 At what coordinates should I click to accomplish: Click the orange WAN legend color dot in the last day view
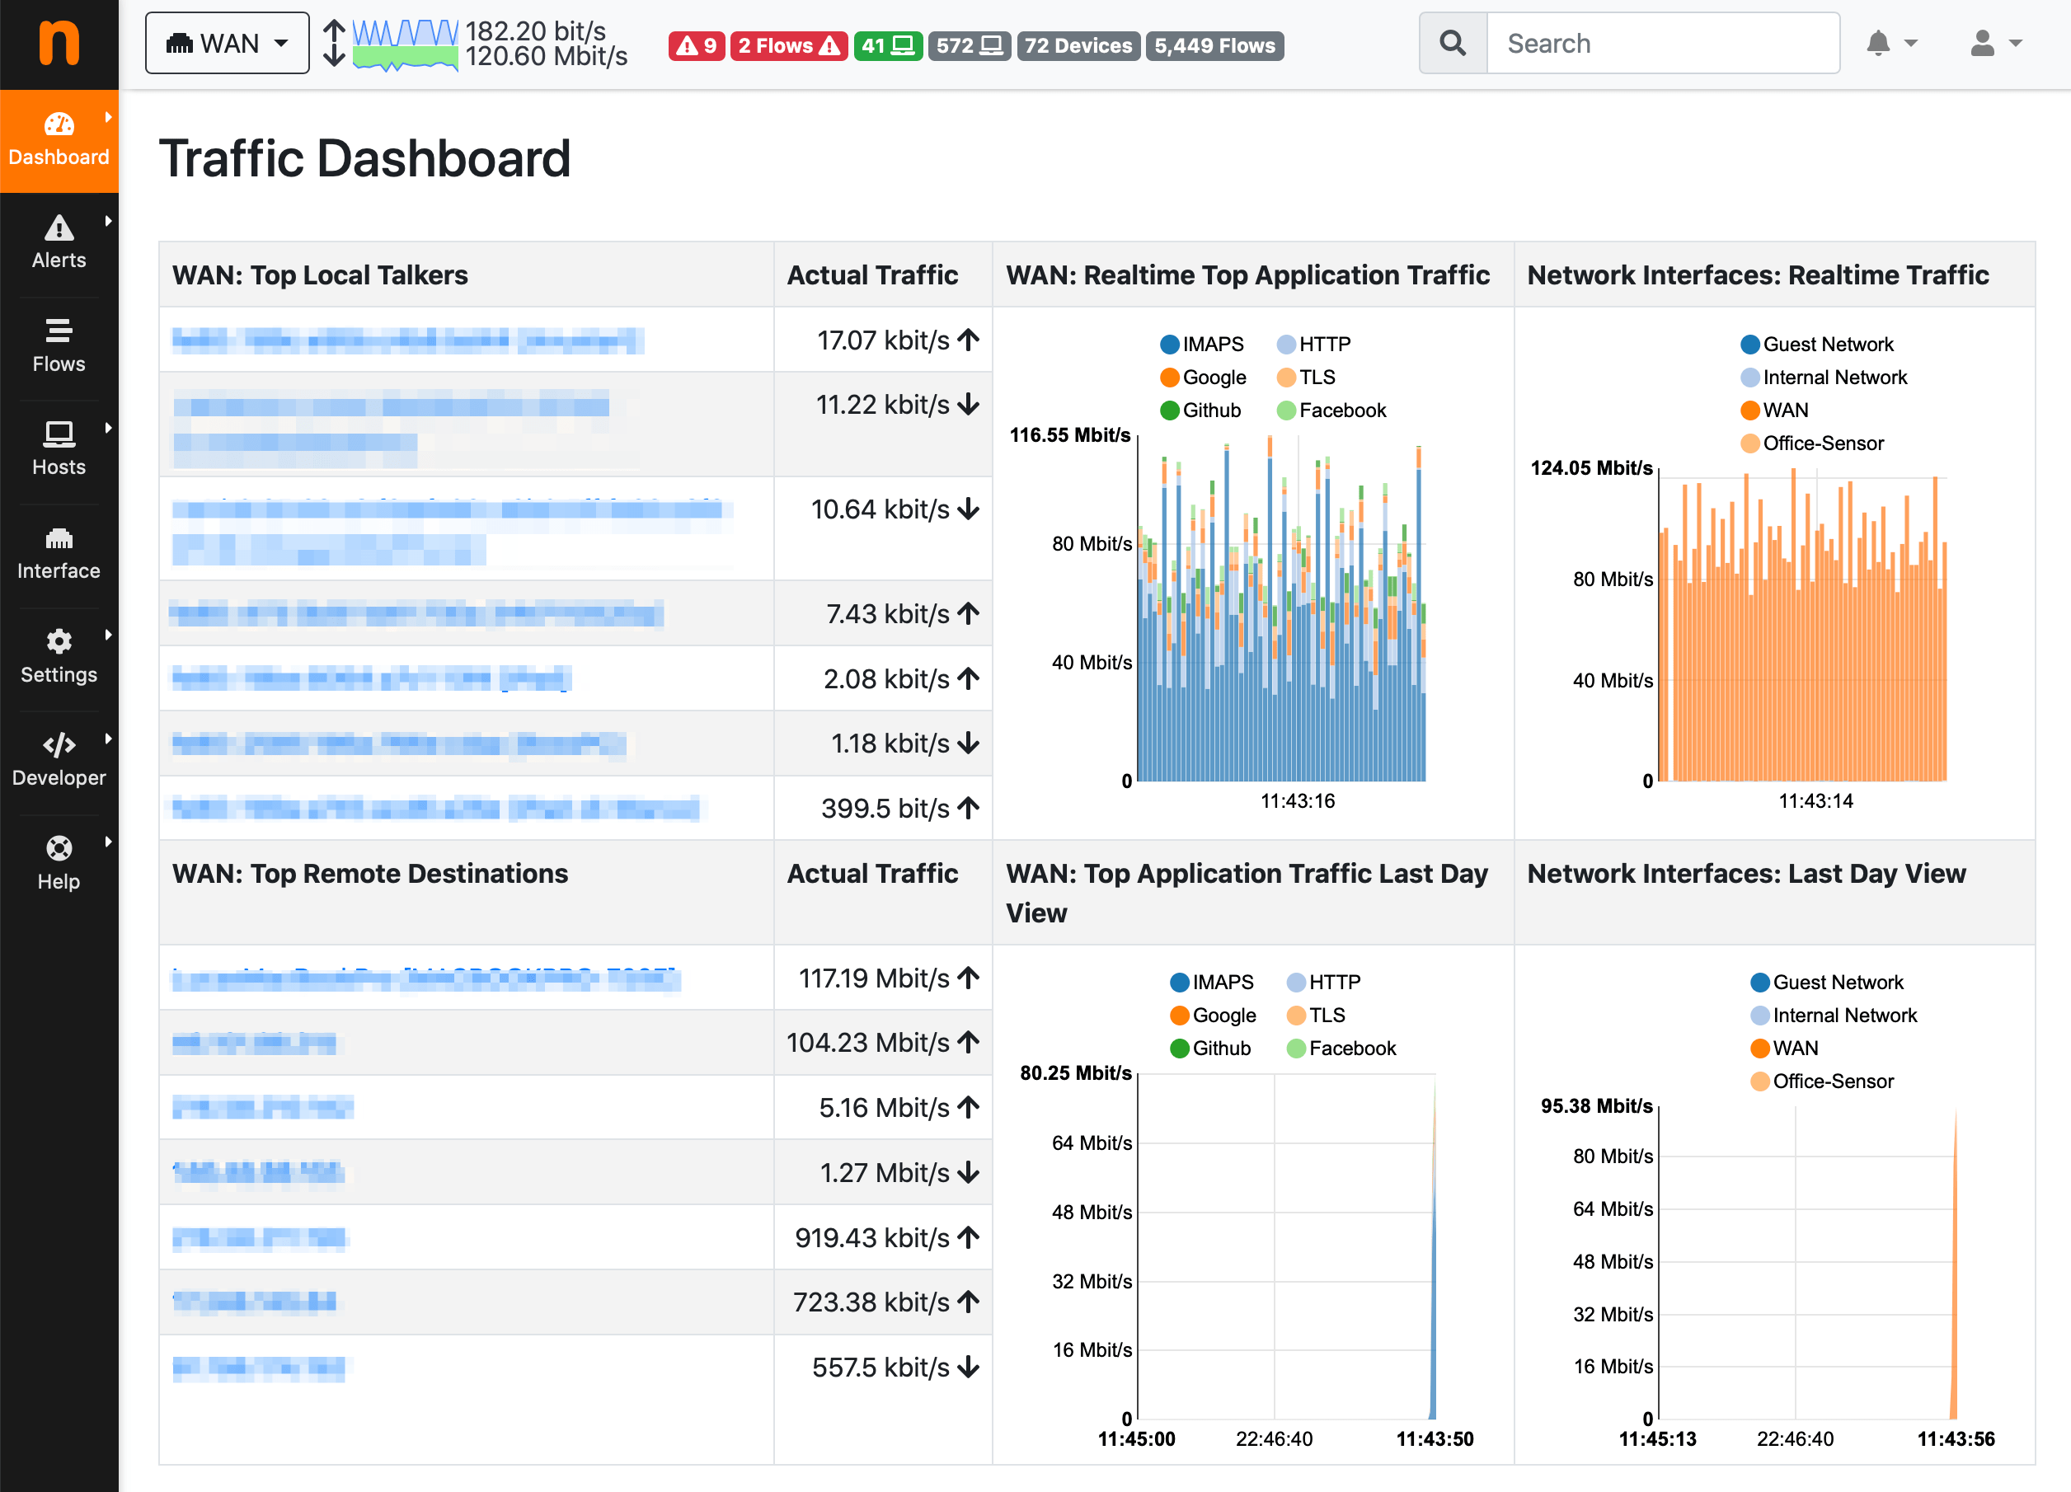click(1759, 1049)
